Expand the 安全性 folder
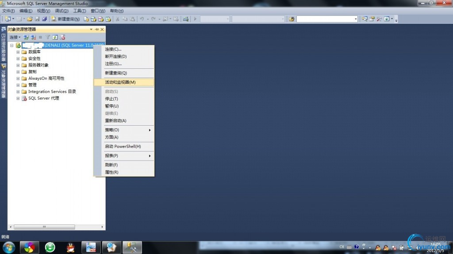453x254 pixels. pos(18,59)
